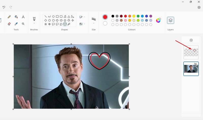Choose the Left arrow shape
203x120 pixels.
pos(61,20)
